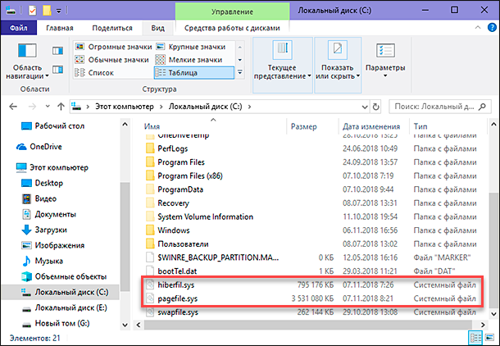Select Large icons layout

pos(191,47)
